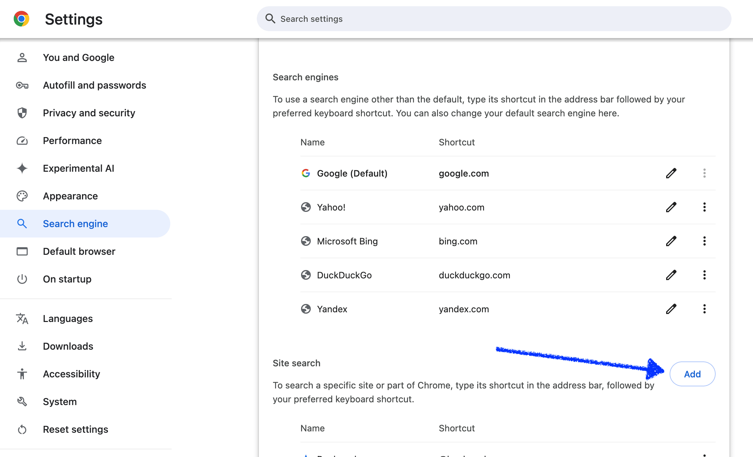Click the Chrome logo icon

click(21, 19)
